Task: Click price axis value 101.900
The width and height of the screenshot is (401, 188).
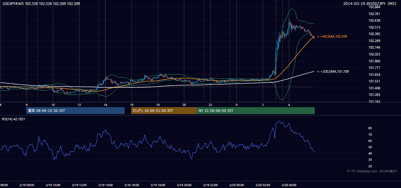Action: pos(374,61)
